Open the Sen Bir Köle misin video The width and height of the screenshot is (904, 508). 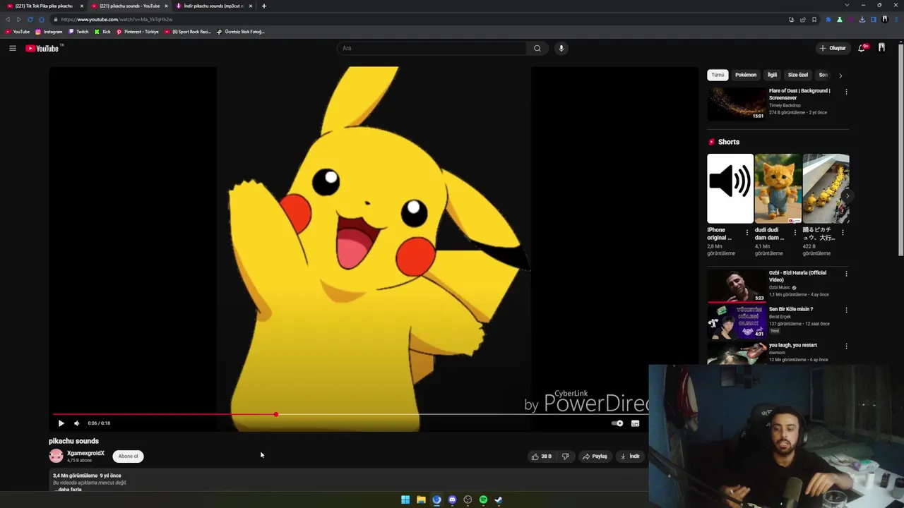(737, 322)
